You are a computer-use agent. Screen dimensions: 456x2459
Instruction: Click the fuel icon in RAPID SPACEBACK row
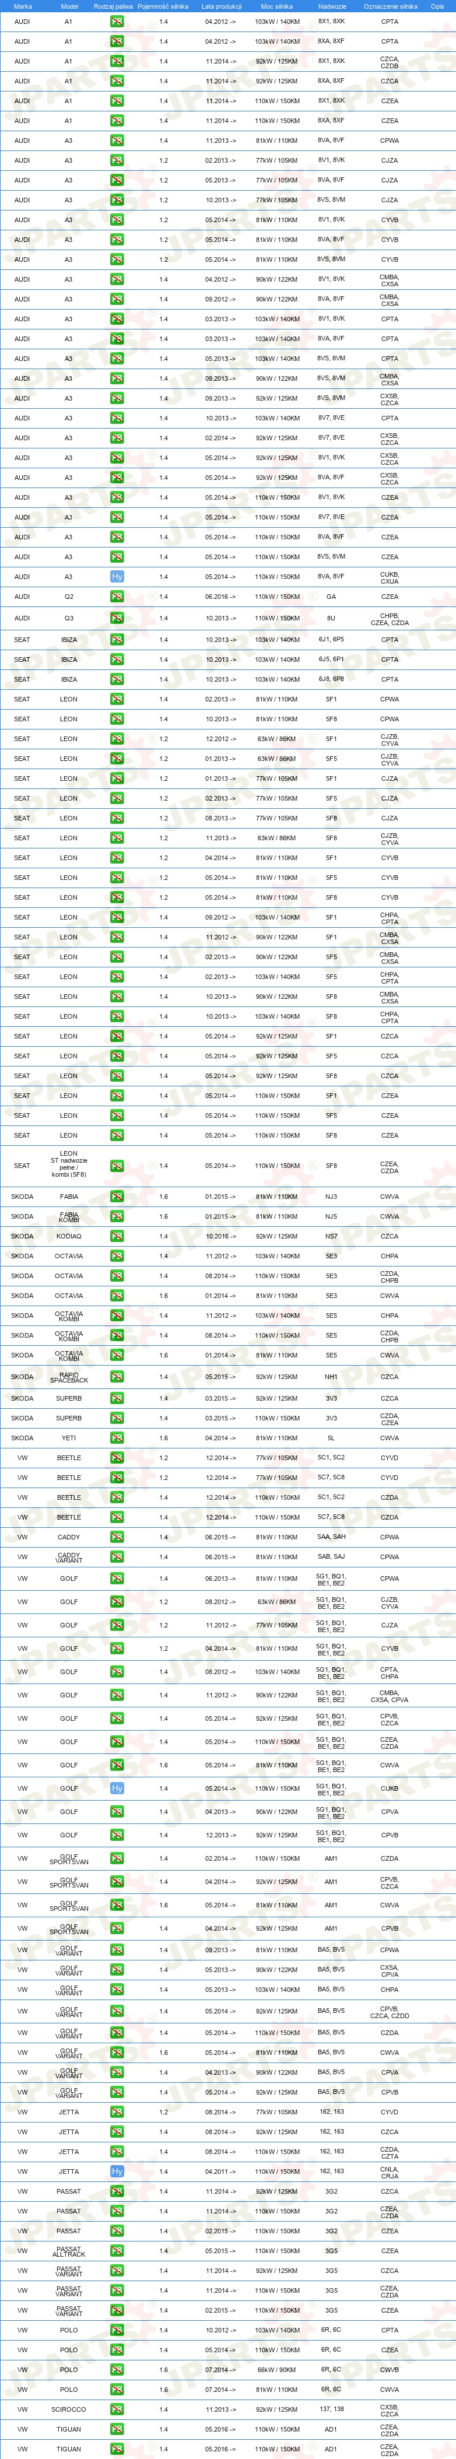(117, 1377)
